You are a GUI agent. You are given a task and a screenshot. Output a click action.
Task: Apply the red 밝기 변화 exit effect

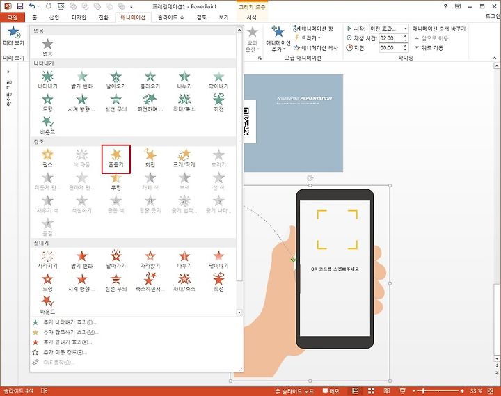tap(82, 260)
